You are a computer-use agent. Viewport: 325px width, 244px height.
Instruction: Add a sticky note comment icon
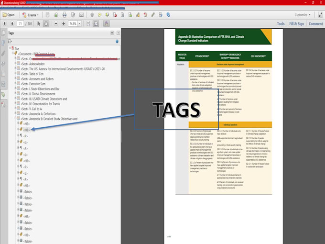[x=100, y=15]
